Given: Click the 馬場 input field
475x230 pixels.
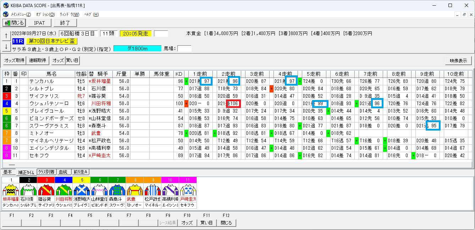Looking at the screenshot, I should 184,48.
